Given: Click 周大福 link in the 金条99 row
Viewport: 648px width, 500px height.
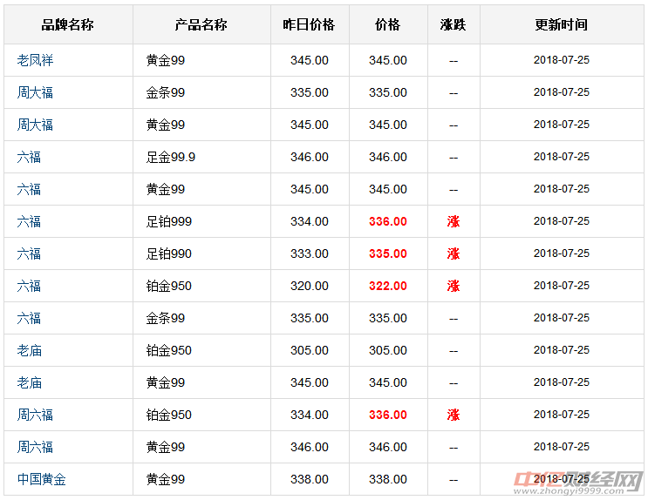Looking at the screenshot, I should tap(35, 92).
